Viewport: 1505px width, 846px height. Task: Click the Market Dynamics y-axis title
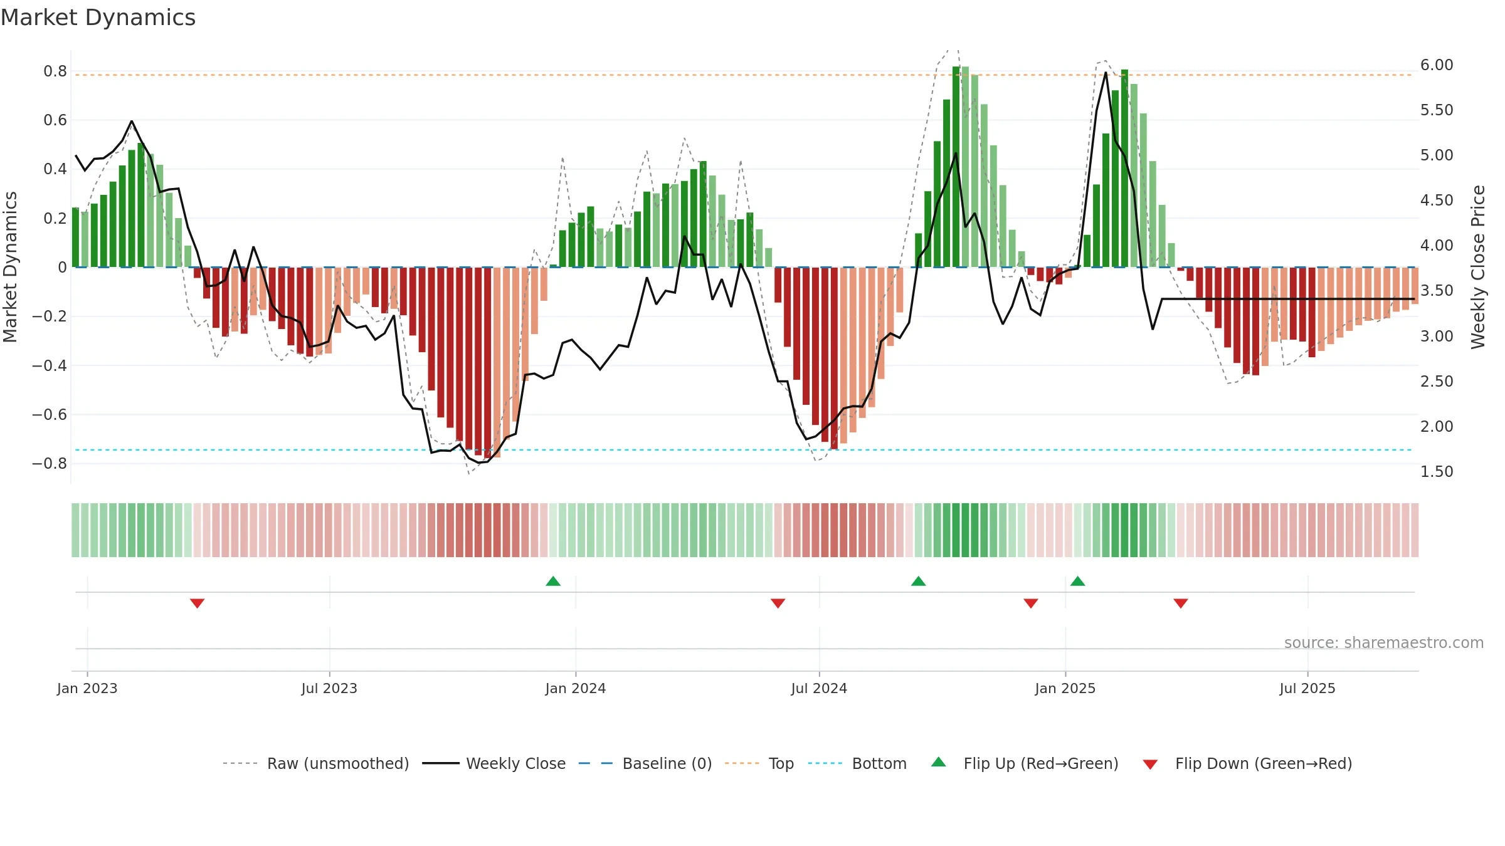[10, 267]
